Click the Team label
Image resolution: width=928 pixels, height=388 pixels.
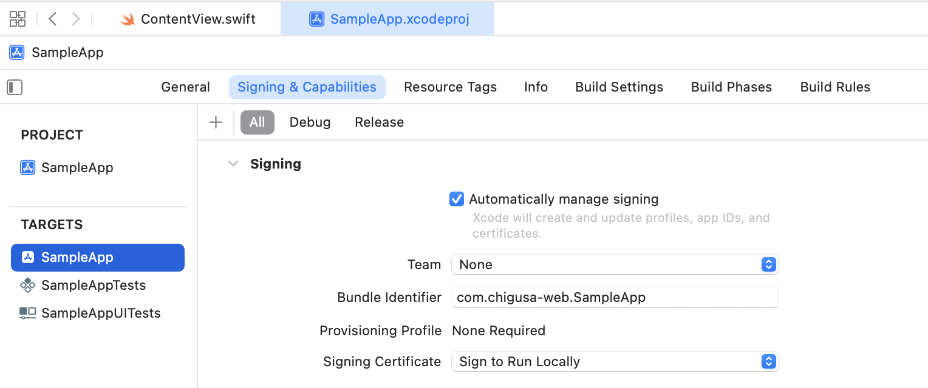click(424, 265)
